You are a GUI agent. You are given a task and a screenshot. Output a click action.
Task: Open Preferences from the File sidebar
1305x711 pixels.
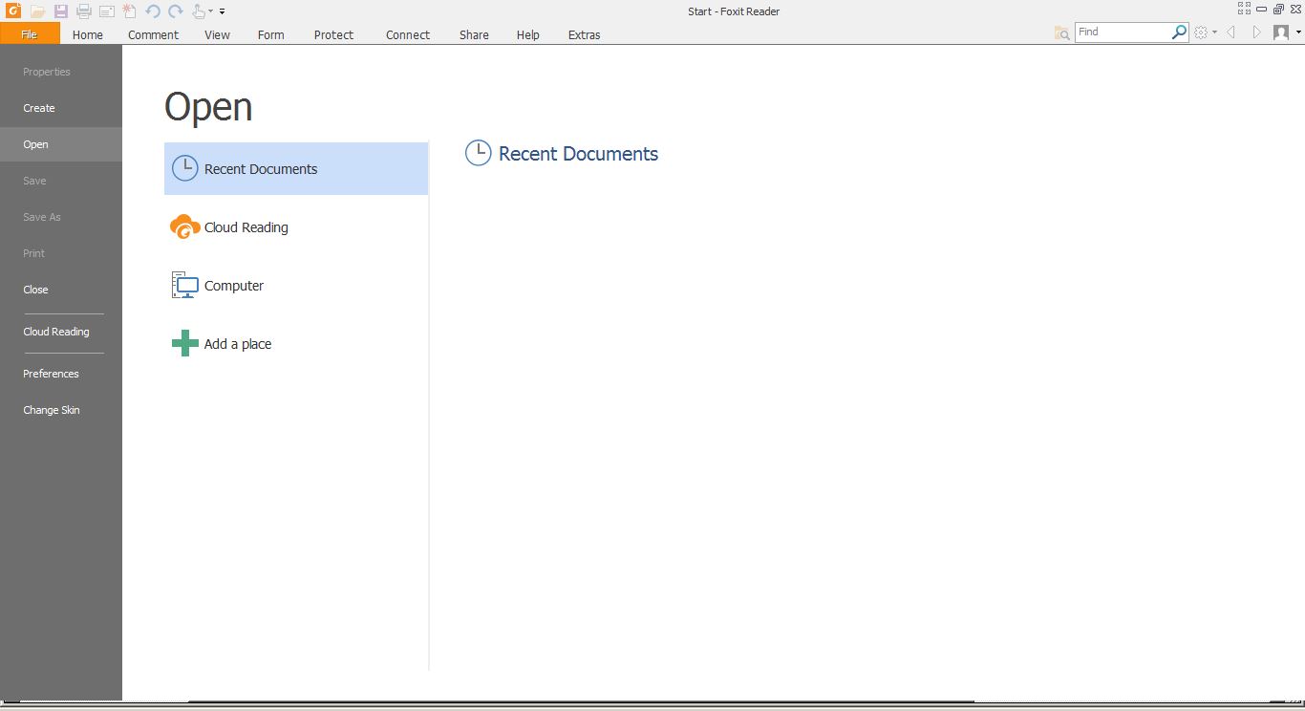(61, 374)
